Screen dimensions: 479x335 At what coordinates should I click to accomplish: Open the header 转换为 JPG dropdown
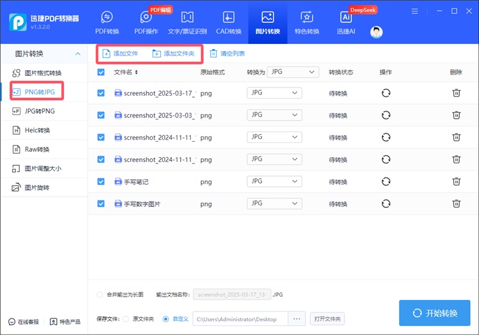[x=293, y=72]
